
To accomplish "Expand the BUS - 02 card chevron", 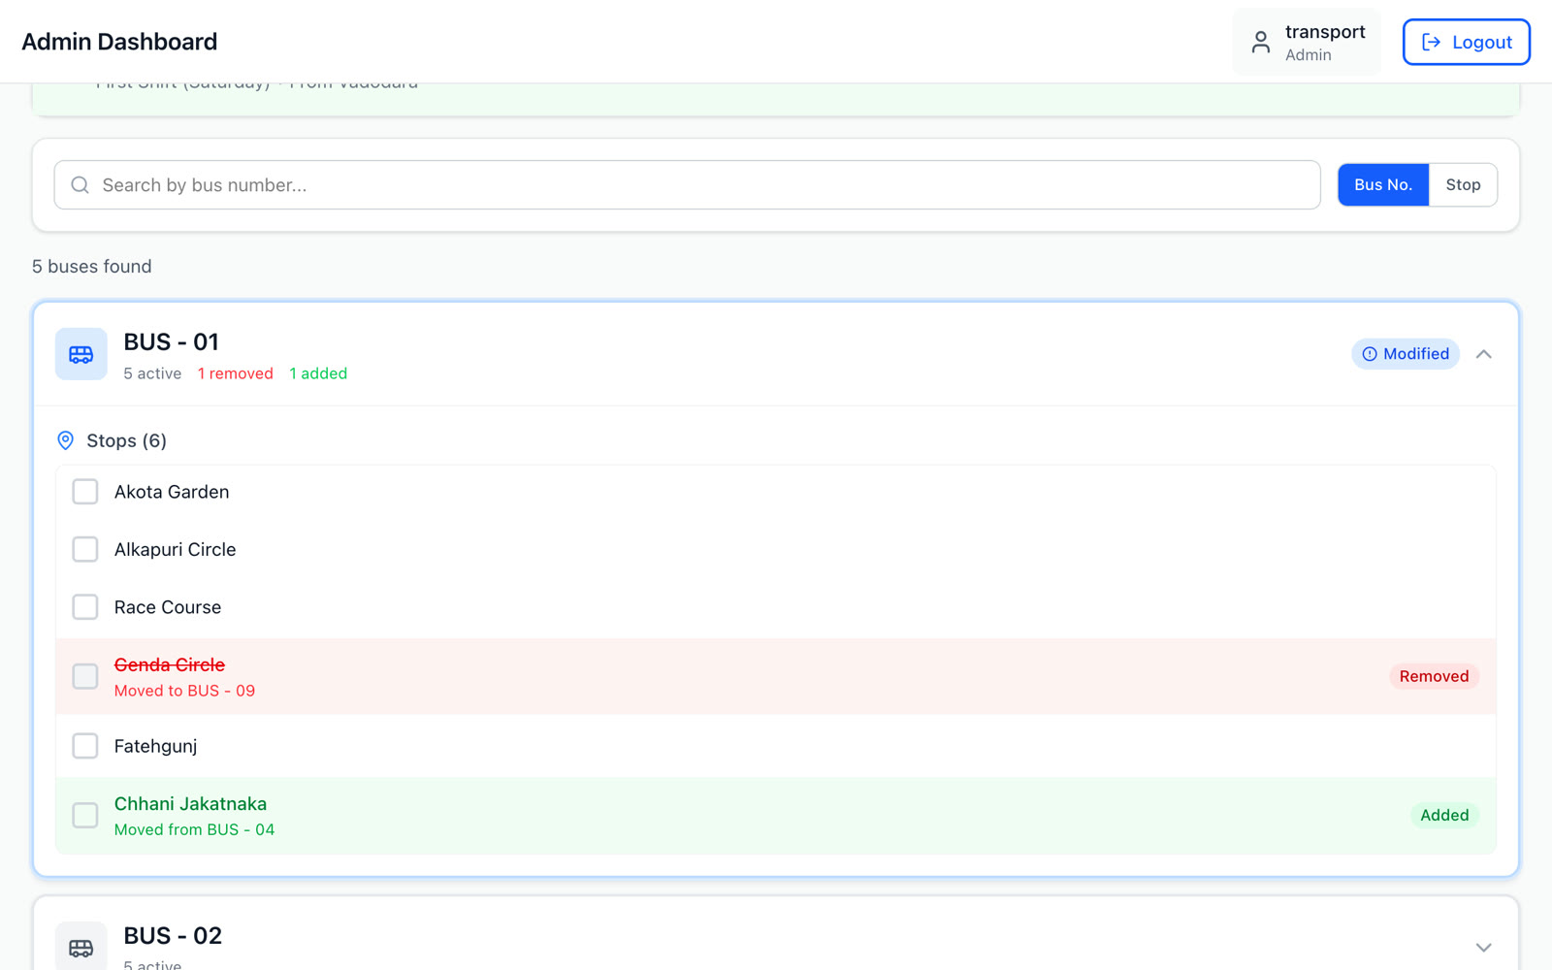I will click(1483, 947).
